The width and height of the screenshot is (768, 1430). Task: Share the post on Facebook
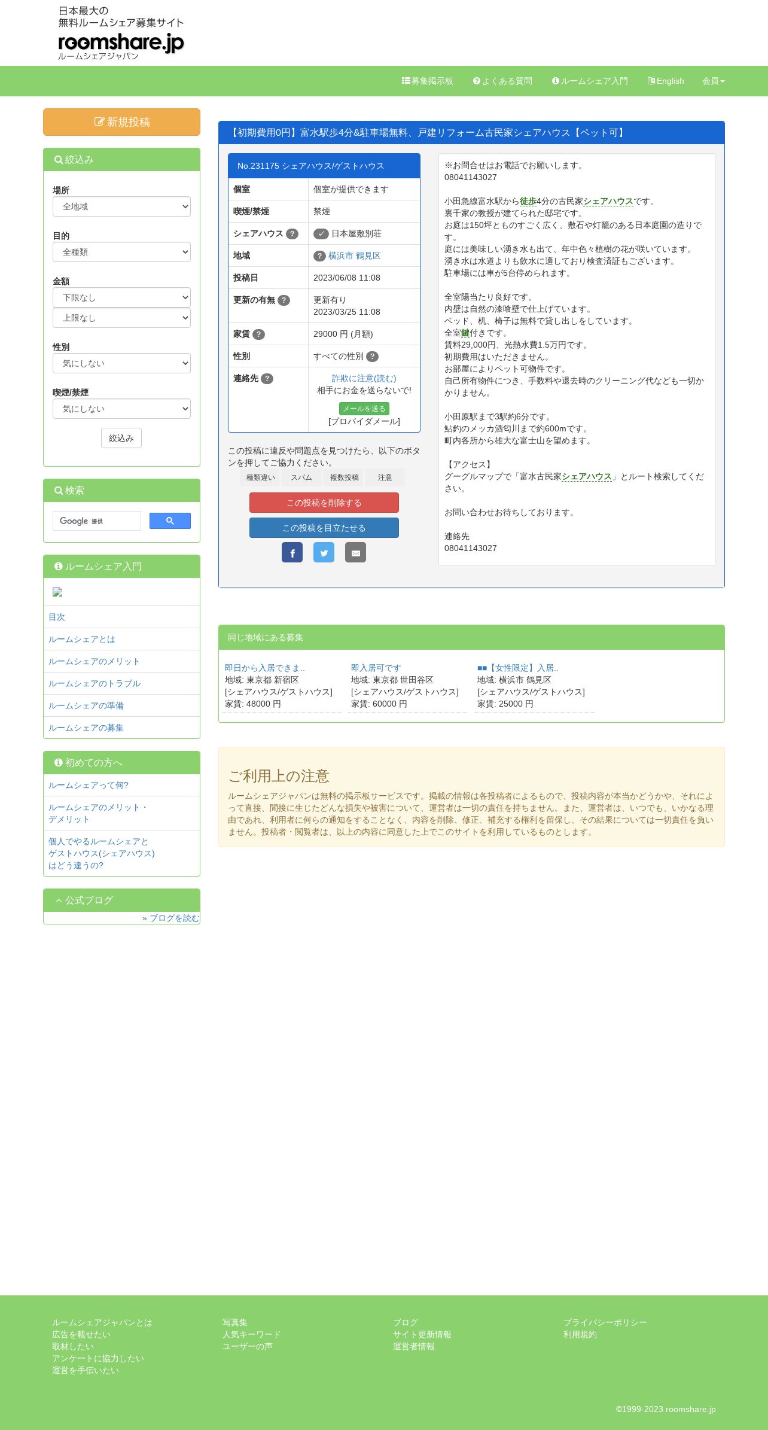[292, 552]
